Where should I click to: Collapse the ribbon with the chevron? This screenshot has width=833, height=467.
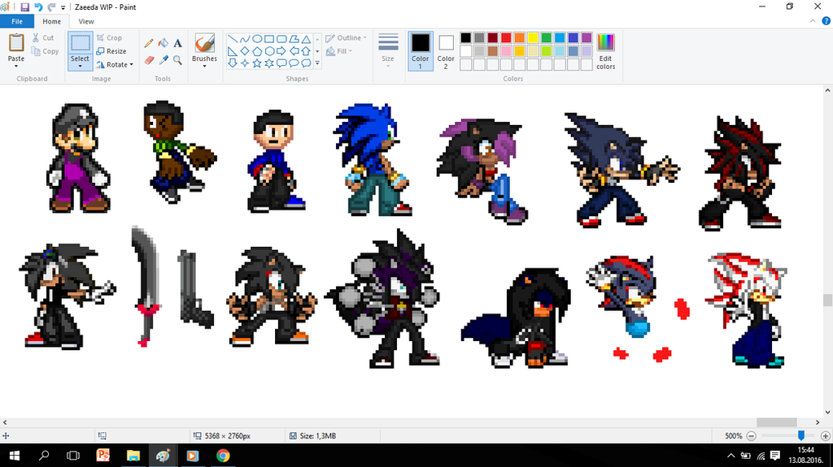[813, 21]
